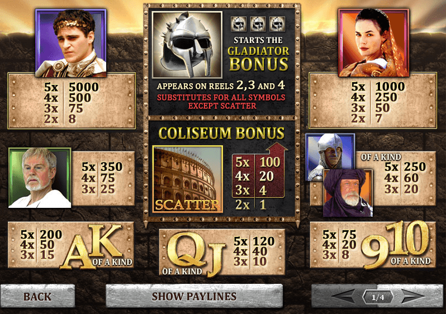Viewport: 446px width, 314px height.
Task: Go to previous paytable page arrow
Action: (x=344, y=297)
